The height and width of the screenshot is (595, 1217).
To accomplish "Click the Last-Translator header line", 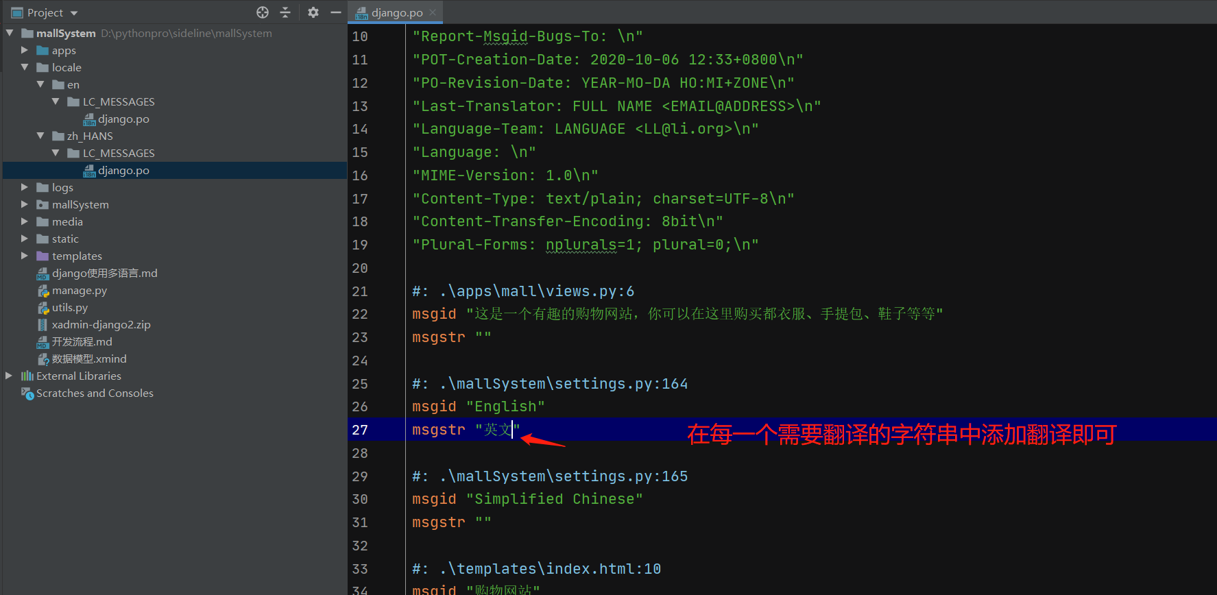I will point(616,106).
